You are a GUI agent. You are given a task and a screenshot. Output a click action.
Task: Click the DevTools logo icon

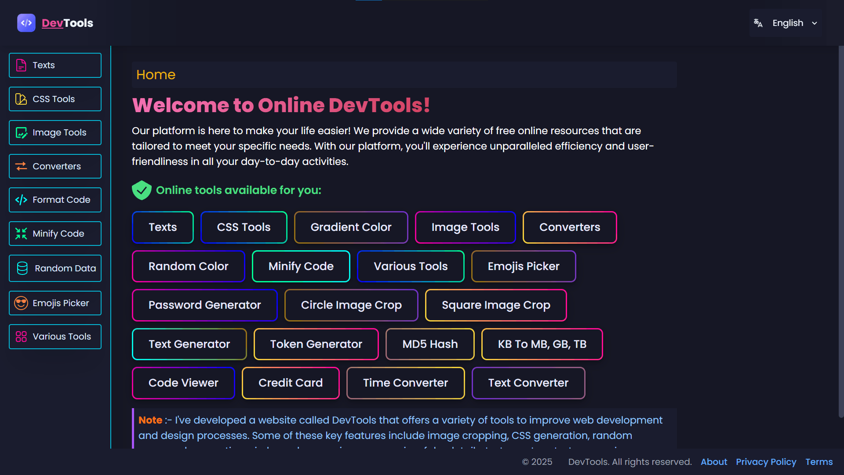26,23
